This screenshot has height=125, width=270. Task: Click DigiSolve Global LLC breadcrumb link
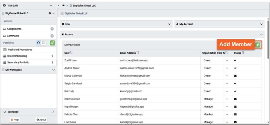[x=84, y=6]
